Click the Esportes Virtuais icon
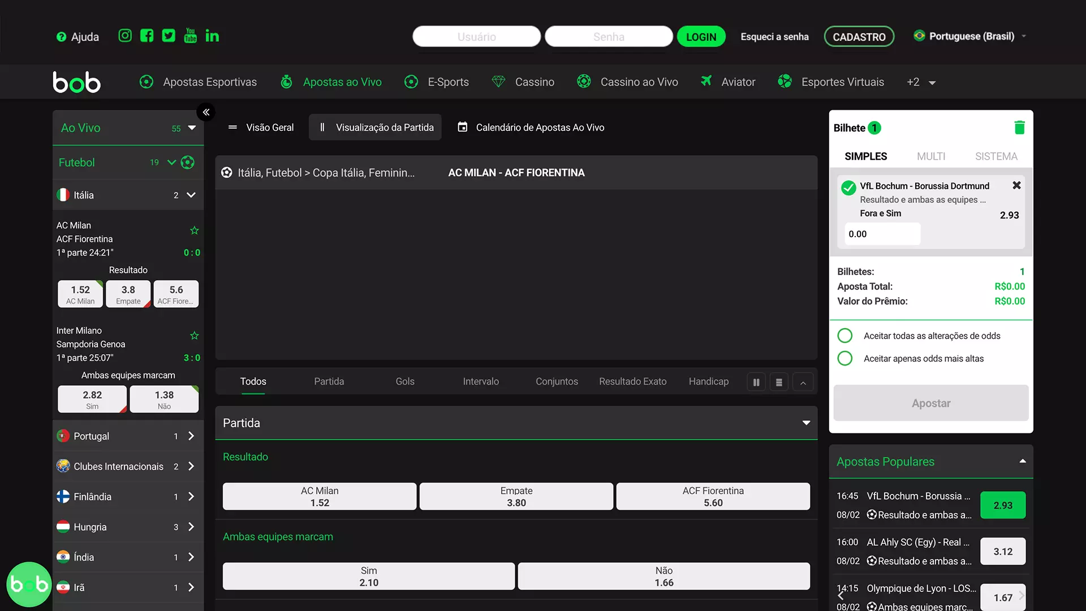Image resolution: width=1086 pixels, height=611 pixels. 785,81
